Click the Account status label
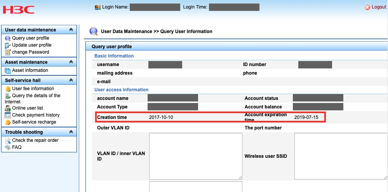This screenshot has width=388, height=192. pos(261,98)
